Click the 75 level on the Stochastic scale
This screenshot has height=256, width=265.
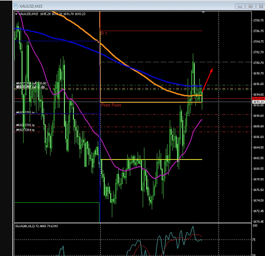click(x=254, y=239)
